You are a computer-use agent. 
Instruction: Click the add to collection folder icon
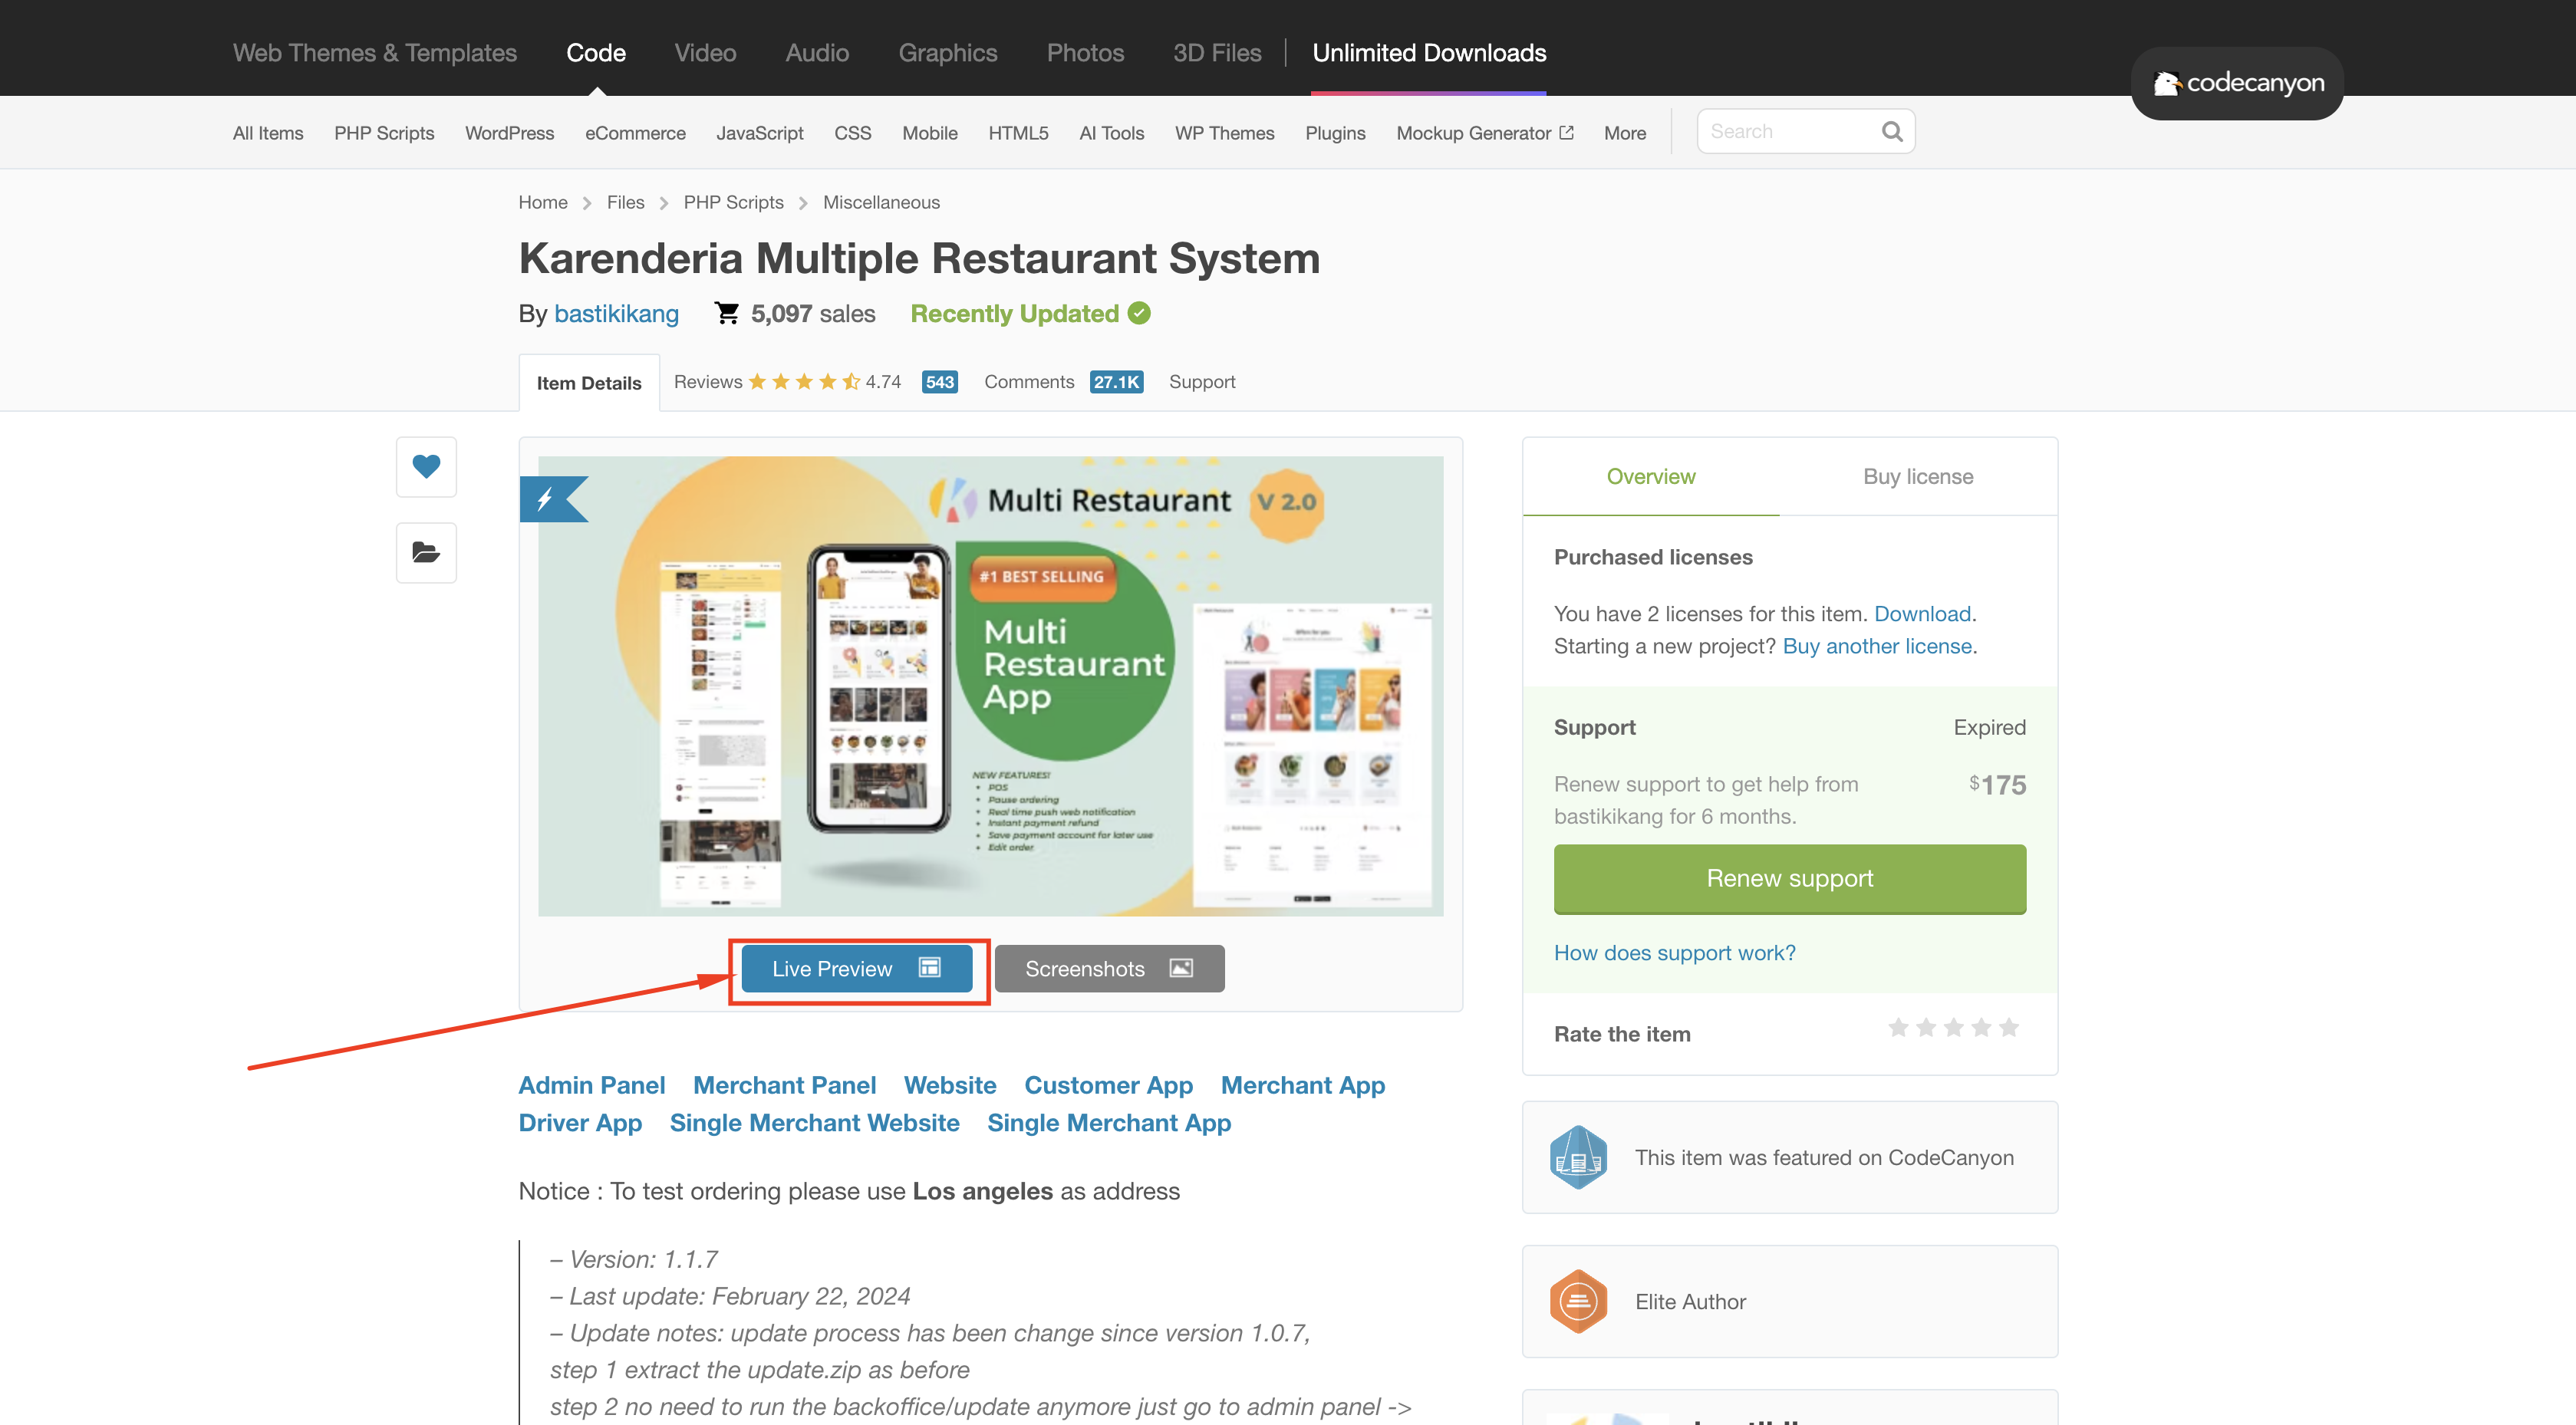[426, 552]
